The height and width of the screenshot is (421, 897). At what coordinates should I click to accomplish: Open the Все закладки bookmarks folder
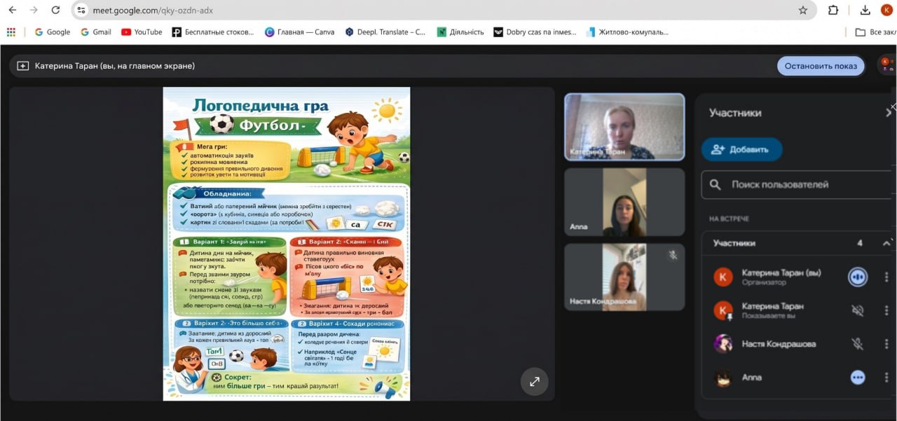[x=876, y=32]
